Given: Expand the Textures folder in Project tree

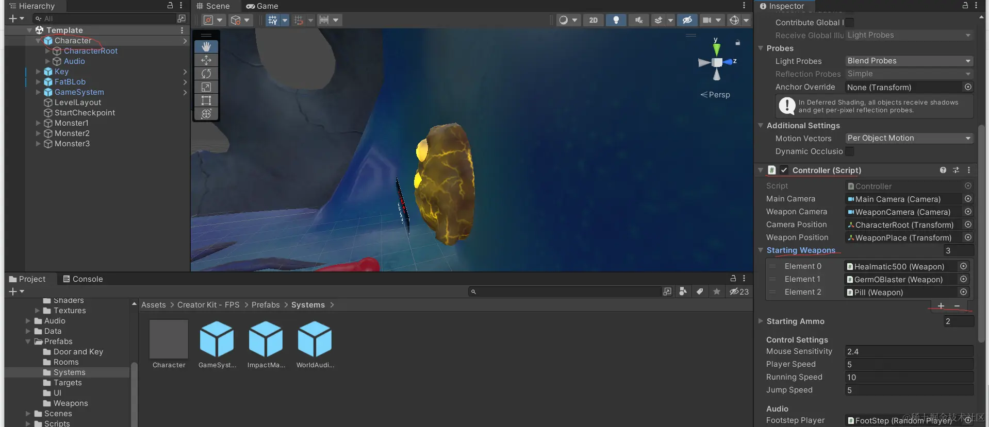Looking at the screenshot, I should point(37,311).
